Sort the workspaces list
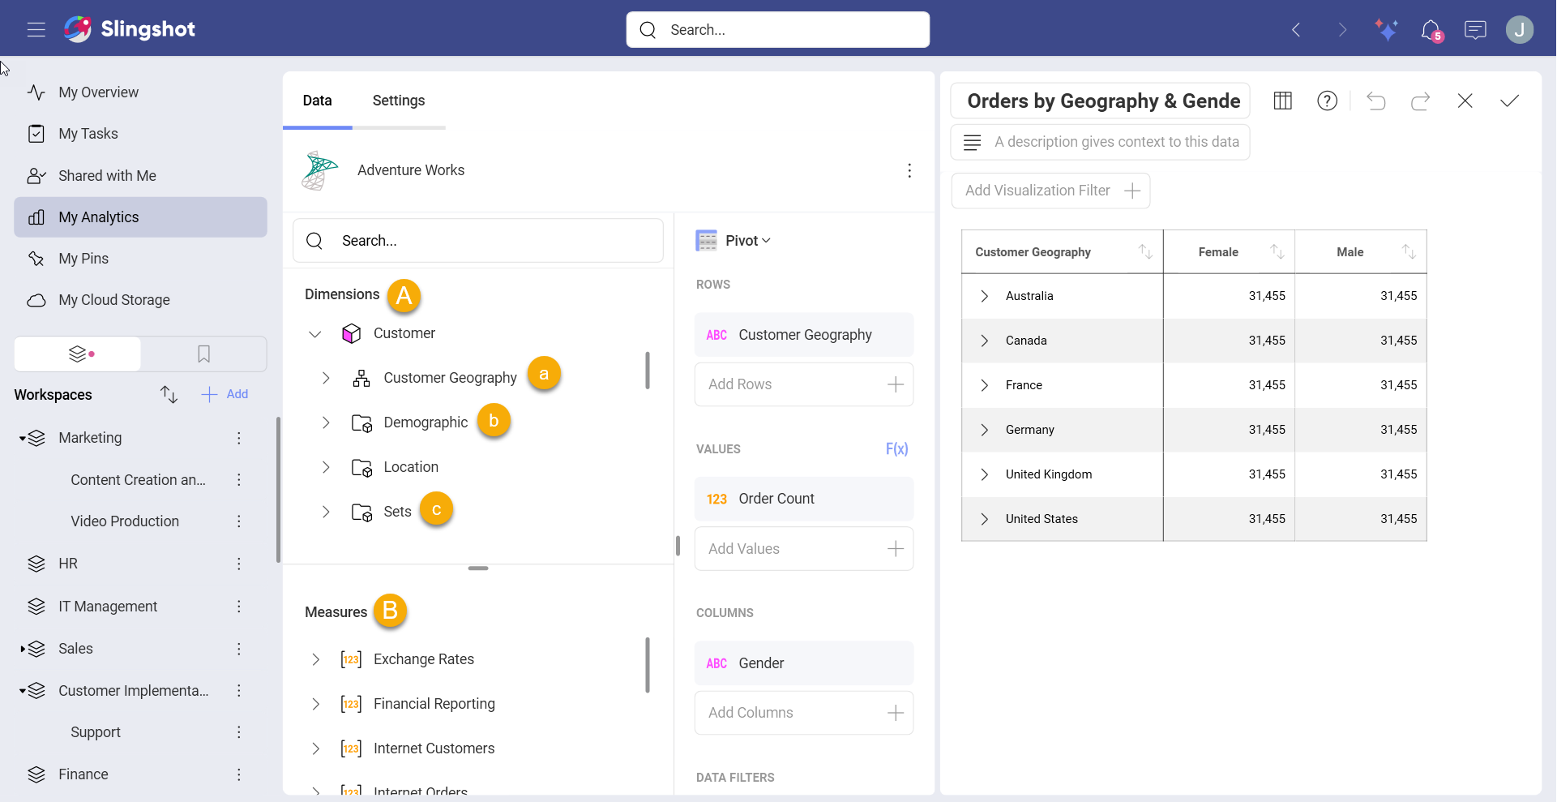Screen dimensions: 1557x802 click(169, 394)
